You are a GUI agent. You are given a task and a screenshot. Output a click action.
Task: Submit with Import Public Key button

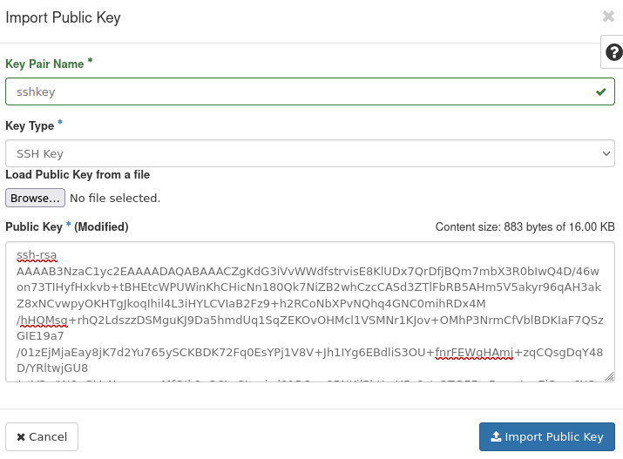[x=547, y=437]
